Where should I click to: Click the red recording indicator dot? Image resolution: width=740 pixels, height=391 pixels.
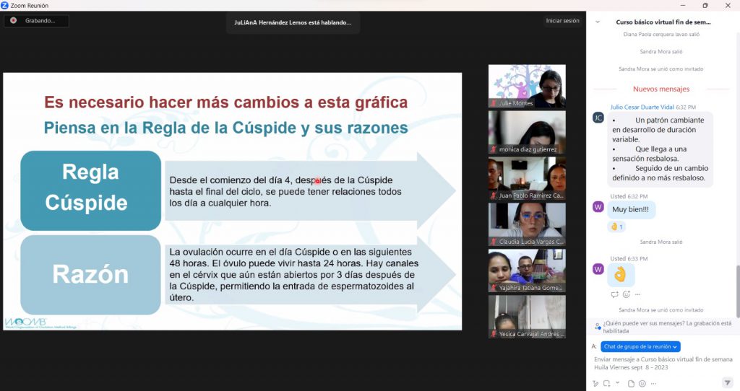(13, 20)
